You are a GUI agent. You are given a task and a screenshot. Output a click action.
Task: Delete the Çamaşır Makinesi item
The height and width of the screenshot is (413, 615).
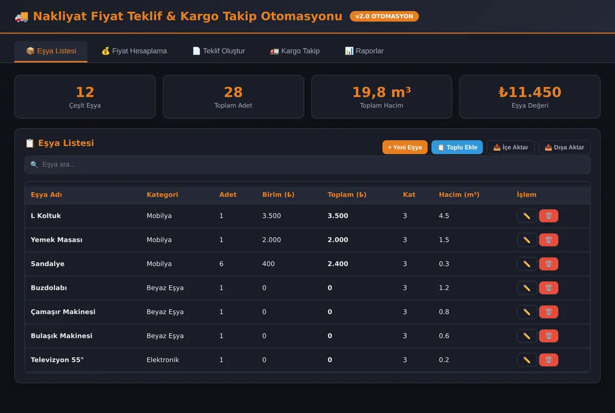click(548, 312)
